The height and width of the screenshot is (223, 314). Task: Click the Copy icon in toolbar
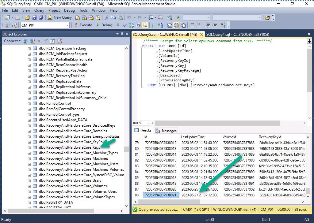[113, 17]
